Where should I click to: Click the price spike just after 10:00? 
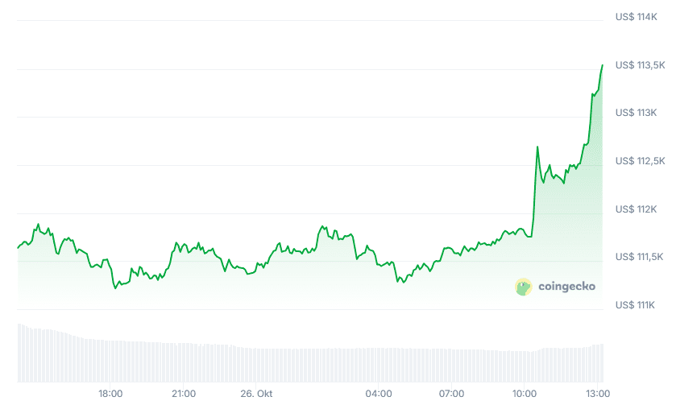click(x=537, y=147)
